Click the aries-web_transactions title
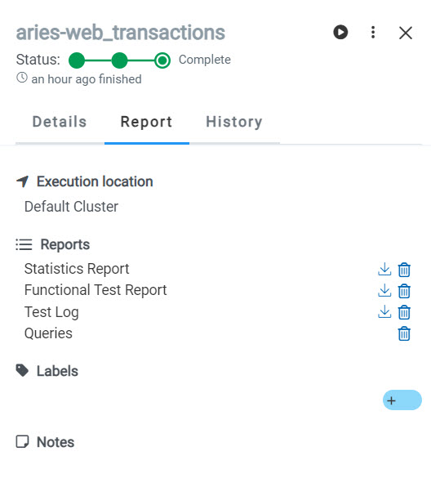Viewport: 431px width, 496px height. pyautogui.click(x=120, y=33)
